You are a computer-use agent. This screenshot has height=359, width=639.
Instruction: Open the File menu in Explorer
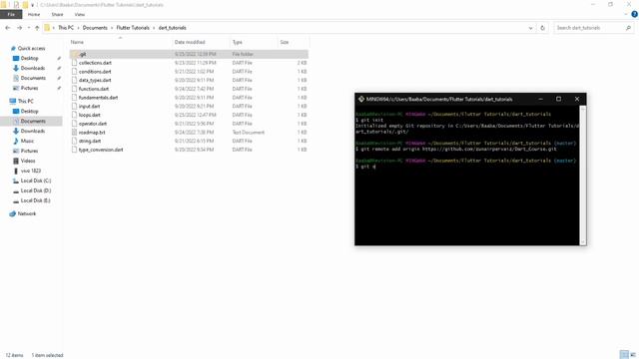click(x=11, y=15)
